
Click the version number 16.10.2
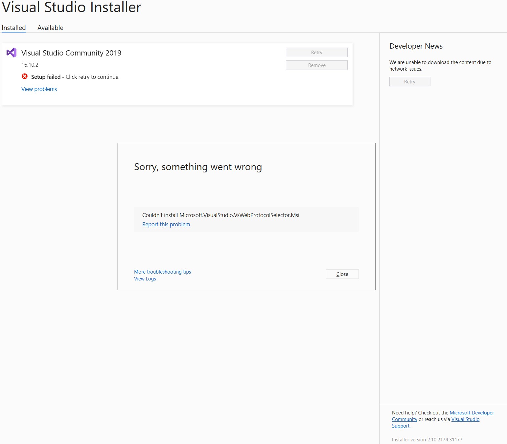tap(30, 65)
